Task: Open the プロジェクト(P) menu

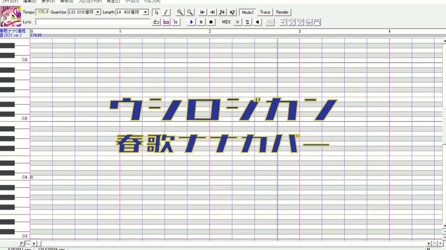Action: (90, 1)
